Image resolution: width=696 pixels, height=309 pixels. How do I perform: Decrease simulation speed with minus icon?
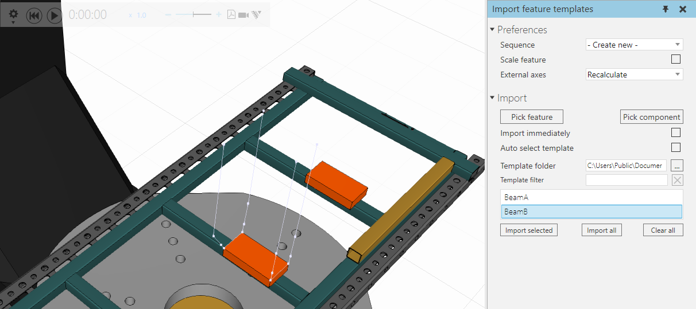tap(168, 15)
